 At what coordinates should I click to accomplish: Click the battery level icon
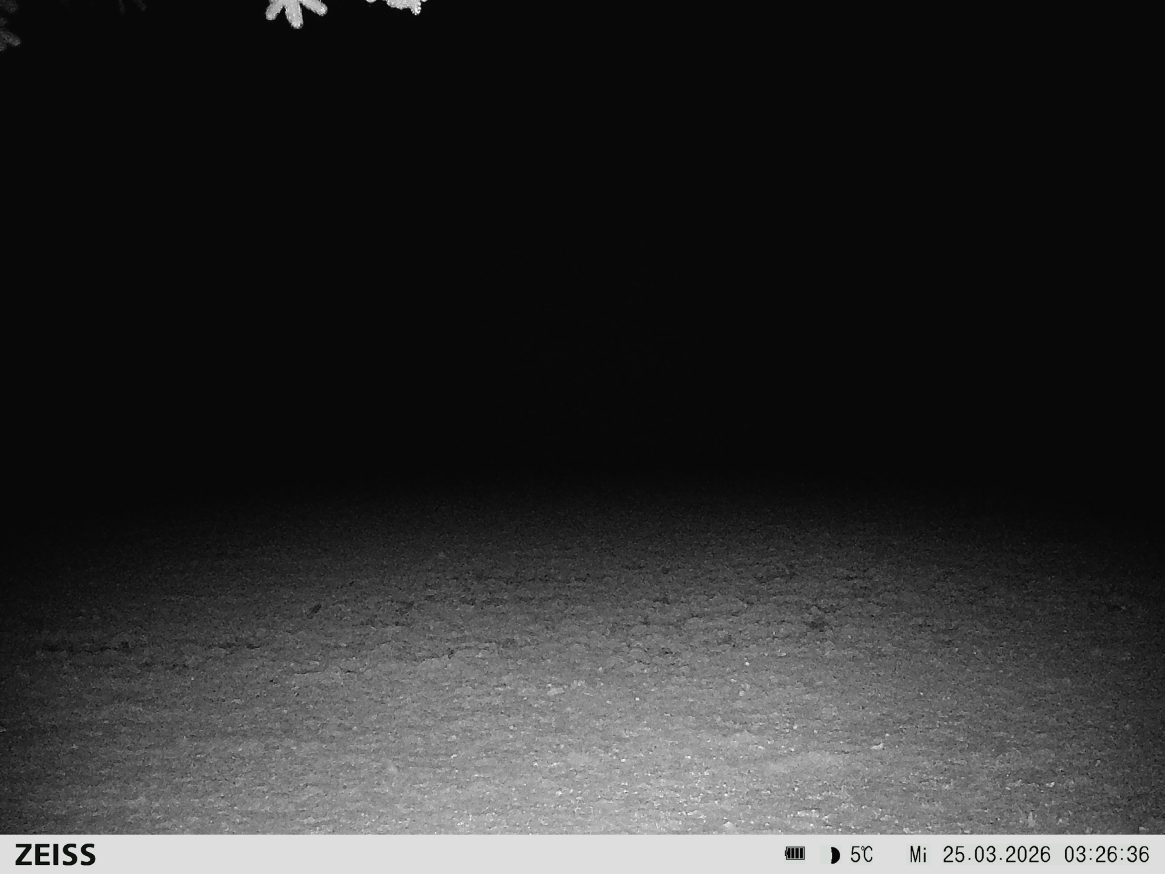click(794, 854)
